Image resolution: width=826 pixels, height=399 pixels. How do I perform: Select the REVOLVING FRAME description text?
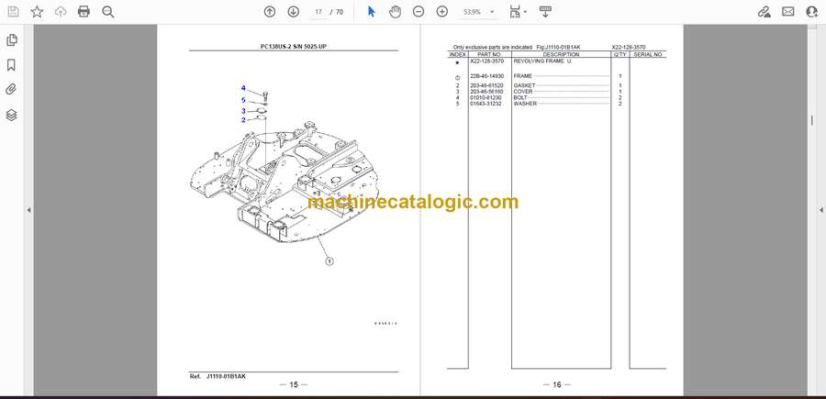tap(542, 61)
